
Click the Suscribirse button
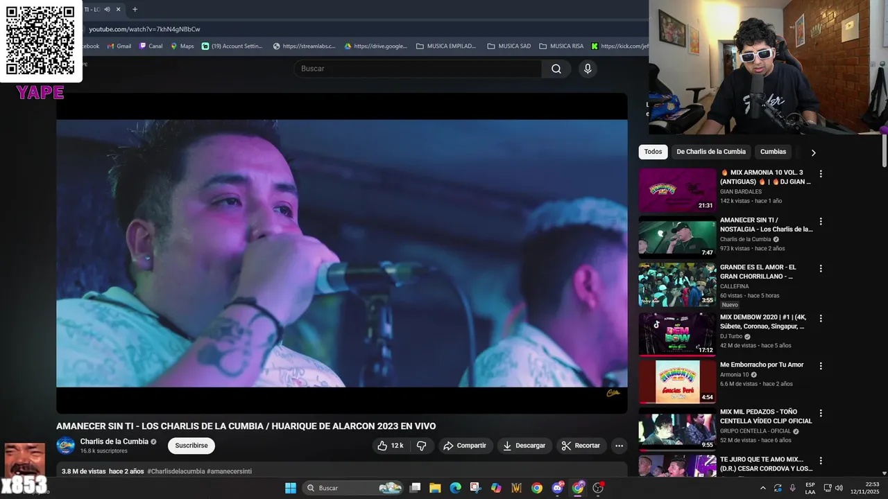[191, 446]
